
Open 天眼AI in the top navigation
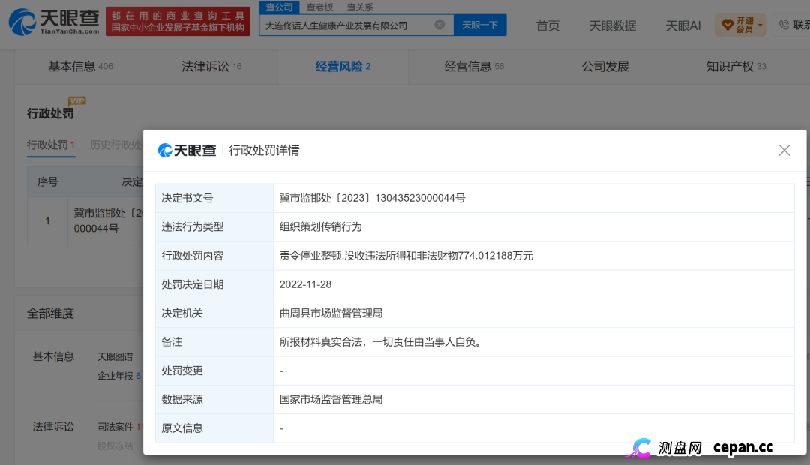(x=683, y=25)
